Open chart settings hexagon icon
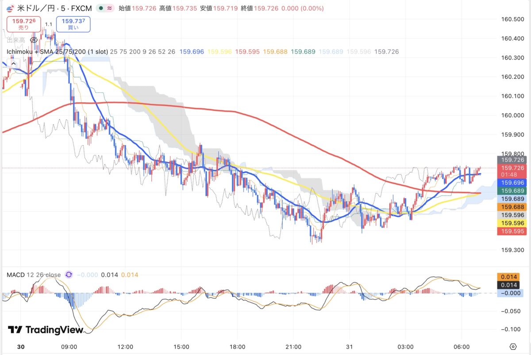This screenshot has width=531, height=355. point(513,346)
